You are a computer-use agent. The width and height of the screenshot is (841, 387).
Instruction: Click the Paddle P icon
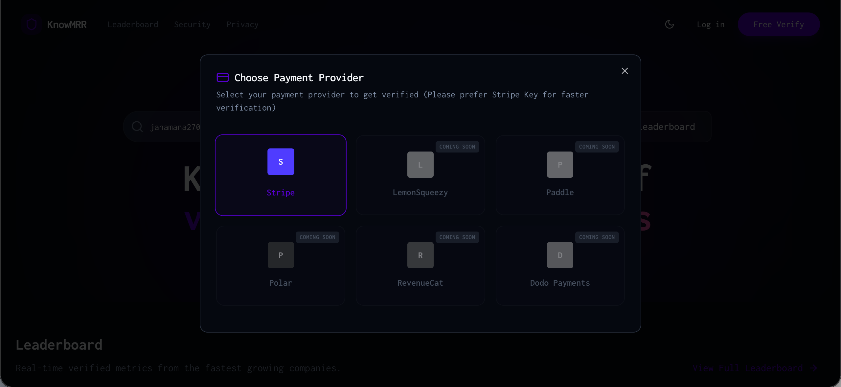click(560, 165)
